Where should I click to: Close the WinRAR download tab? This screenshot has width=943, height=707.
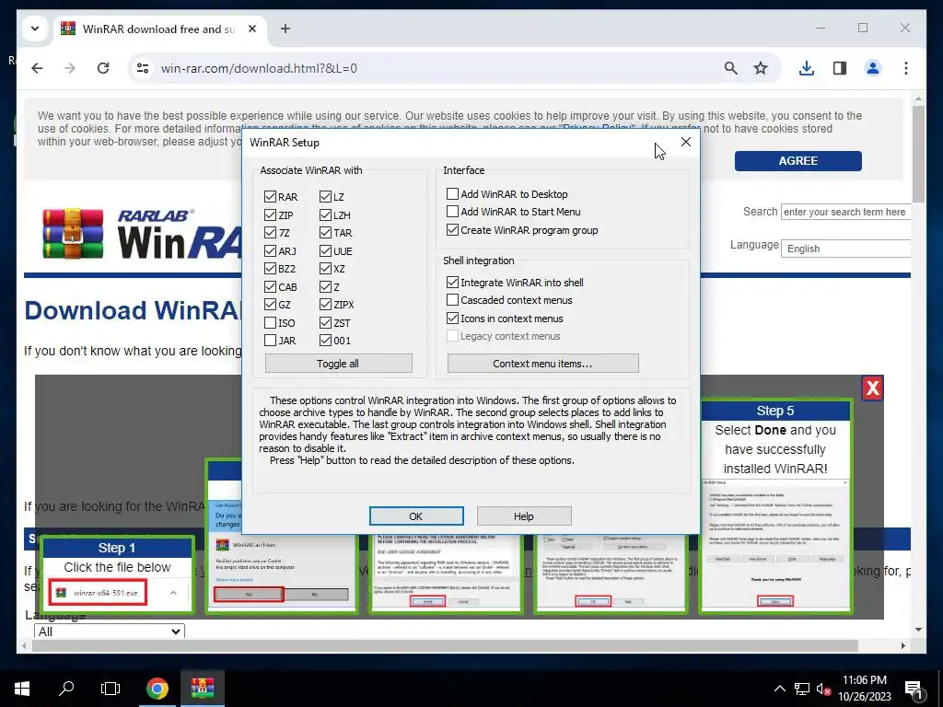[252, 29]
